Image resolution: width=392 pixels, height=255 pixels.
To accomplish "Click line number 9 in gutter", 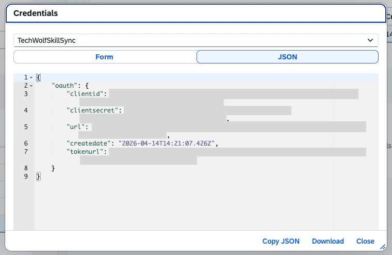I will (26, 177).
